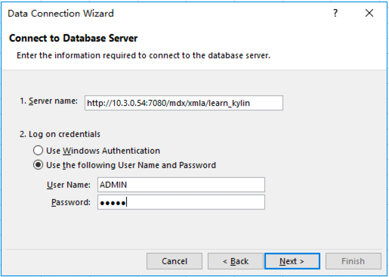Viewport: 389px width, 277px height.
Task: Select the Use Windows Authentication radio button
Action: 38,151
